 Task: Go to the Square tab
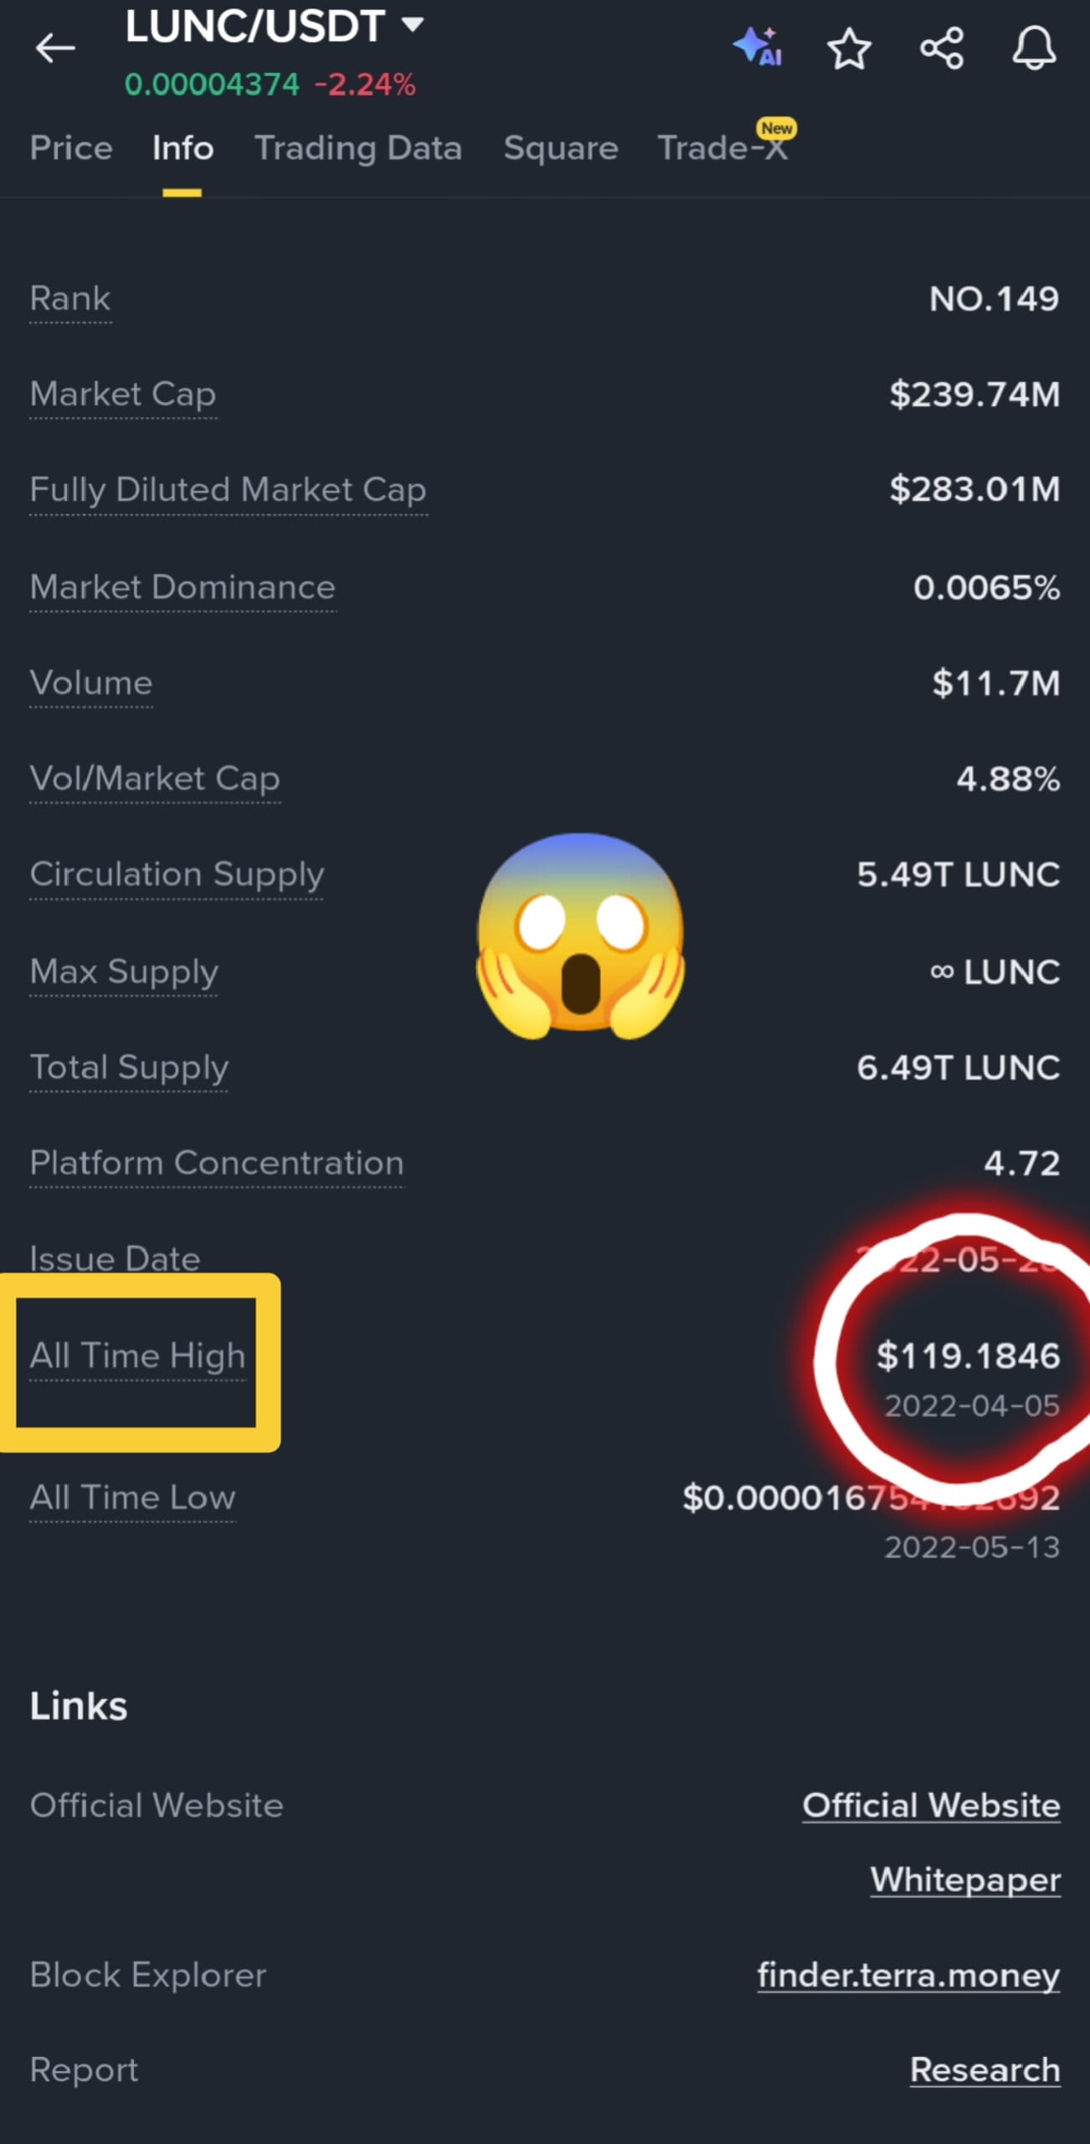[561, 148]
